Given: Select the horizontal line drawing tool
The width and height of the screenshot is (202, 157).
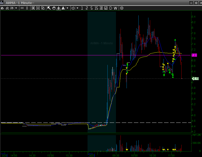Looking at the screenshot, I should [22, 8].
